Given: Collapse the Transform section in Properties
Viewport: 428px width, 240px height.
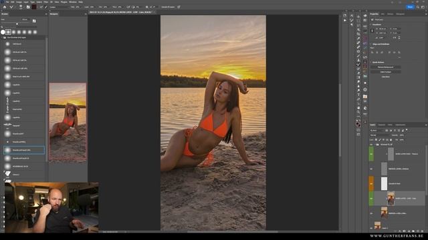Looking at the screenshot, I should [370, 25].
